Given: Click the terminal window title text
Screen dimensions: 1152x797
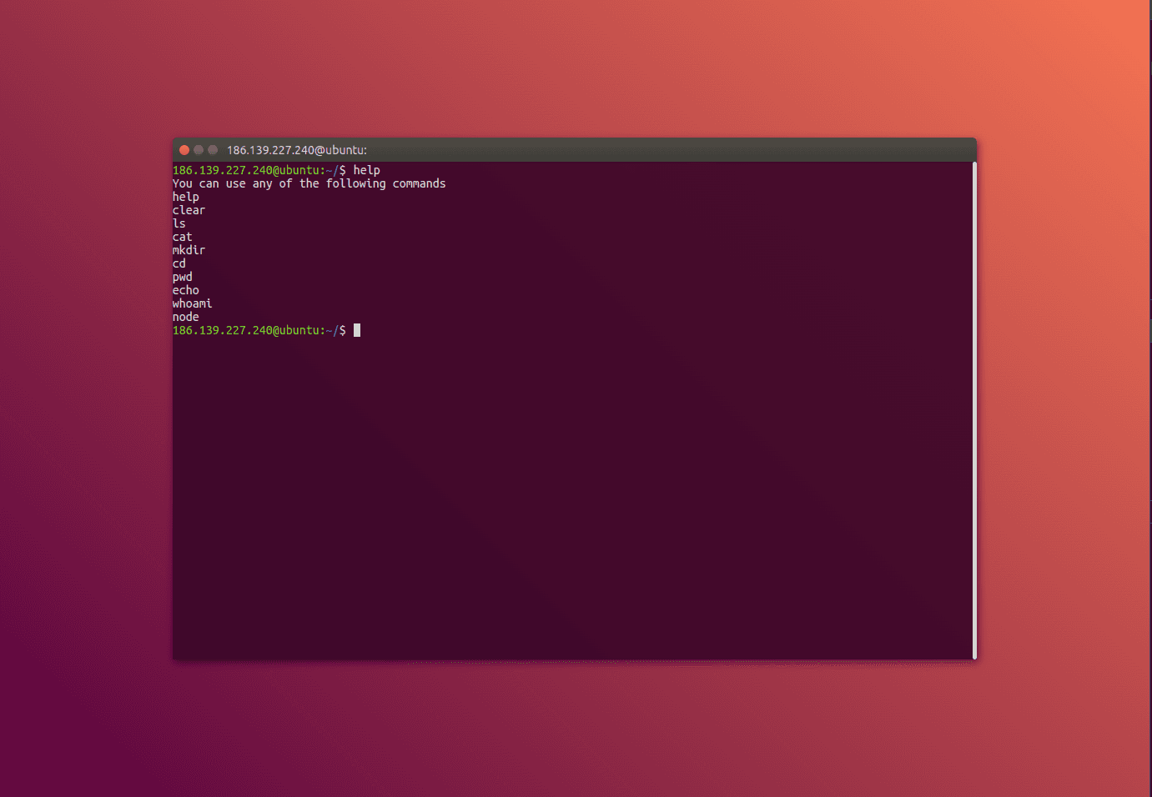Looking at the screenshot, I should pyautogui.click(x=296, y=150).
